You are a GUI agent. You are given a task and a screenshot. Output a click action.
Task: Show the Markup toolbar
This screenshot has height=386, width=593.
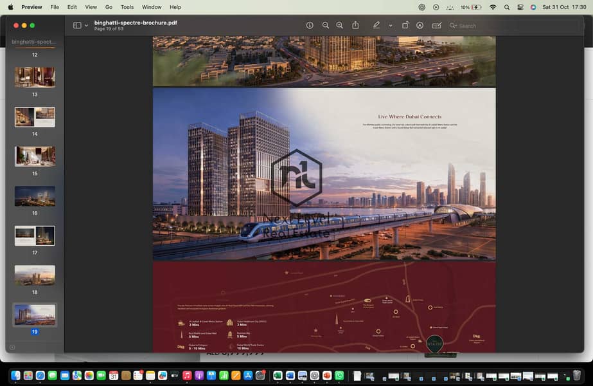coord(420,25)
